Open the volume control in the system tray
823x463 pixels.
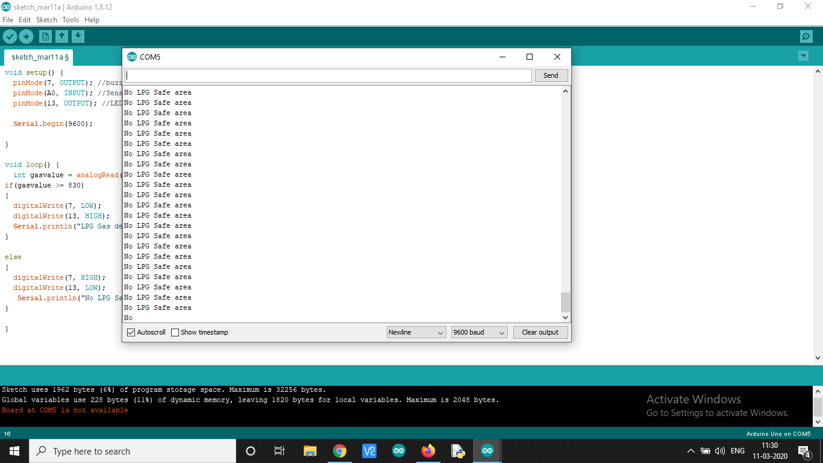pyautogui.click(x=719, y=451)
